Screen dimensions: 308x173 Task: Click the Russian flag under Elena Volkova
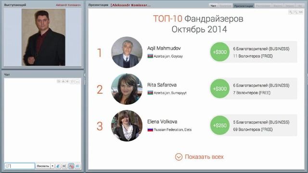tap(150, 129)
